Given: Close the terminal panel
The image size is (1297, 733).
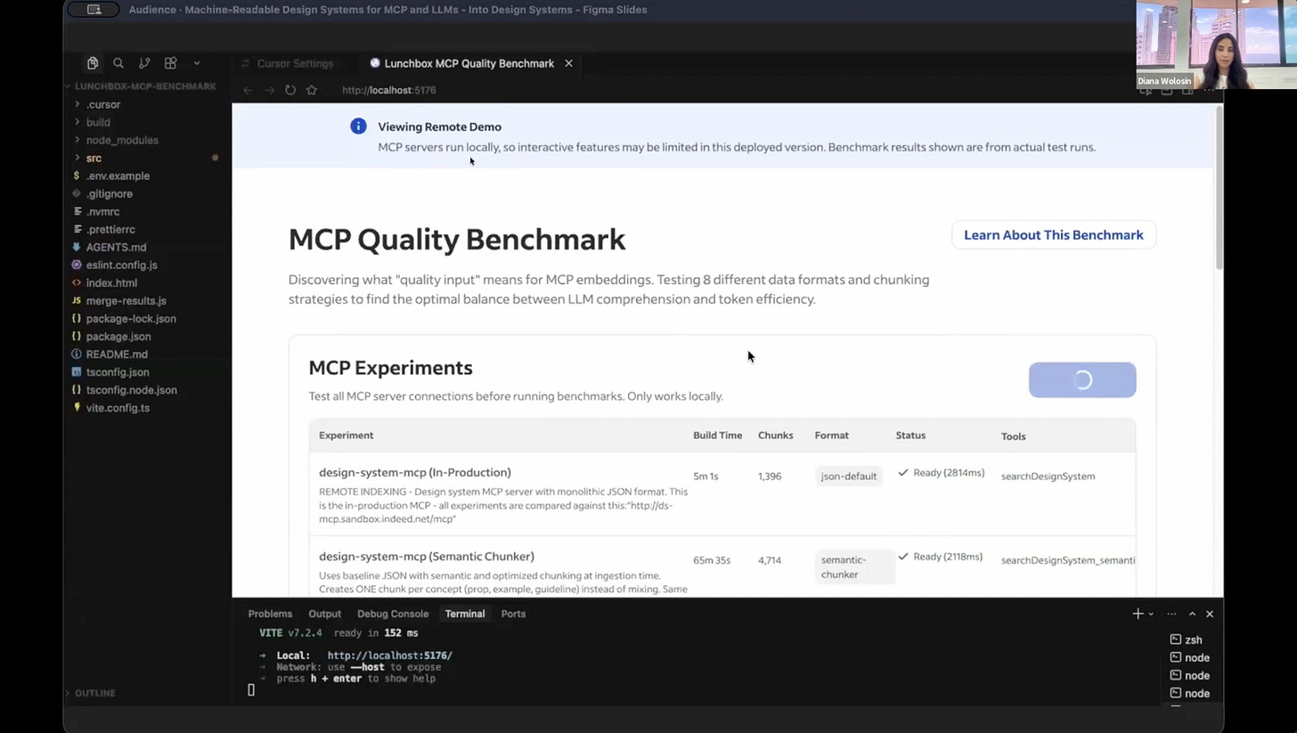Looking at the screenshot, I should pos(1209,614).
